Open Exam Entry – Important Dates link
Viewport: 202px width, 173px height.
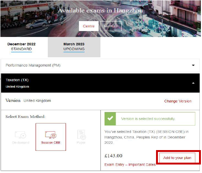coord(130,164)
